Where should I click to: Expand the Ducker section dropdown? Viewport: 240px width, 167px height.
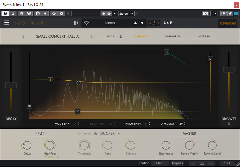(x=119, y=134)
